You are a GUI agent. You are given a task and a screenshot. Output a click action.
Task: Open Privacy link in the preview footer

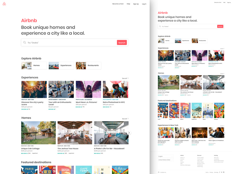211,172
